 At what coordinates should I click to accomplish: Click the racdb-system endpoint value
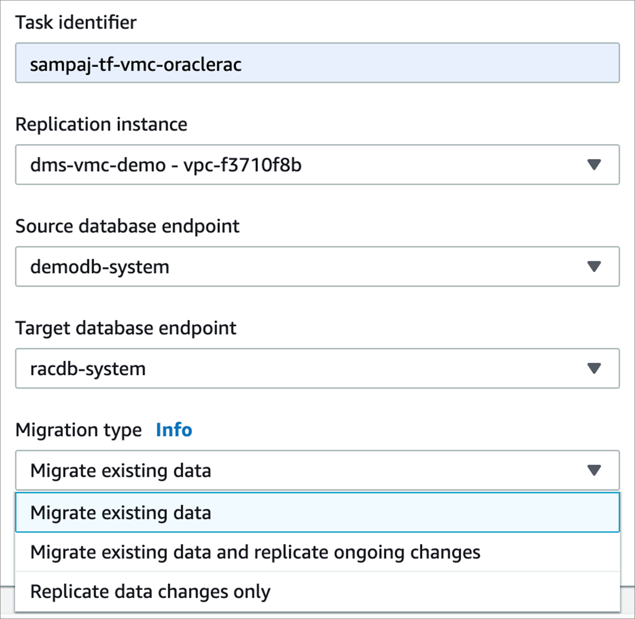tap(88, 369)
